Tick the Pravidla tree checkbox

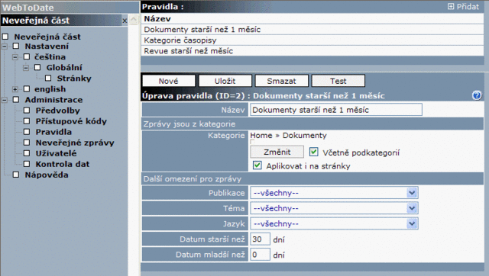tap(27, 132)
